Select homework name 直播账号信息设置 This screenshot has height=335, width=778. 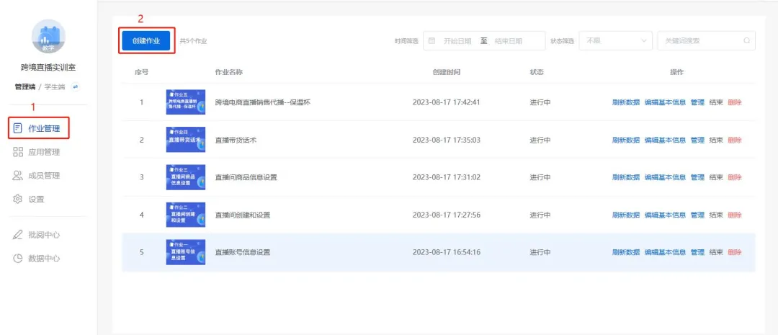pyautogui.click(x=242, y=252)
